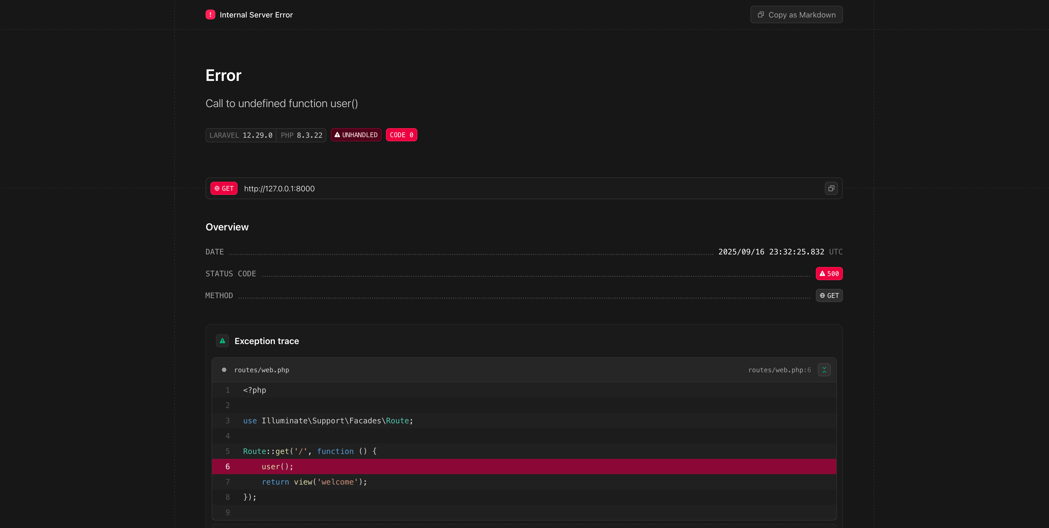The image size is (1049, 528).
Task: Click the frame dot next to routes/web.php
Action: click(224, 370)
